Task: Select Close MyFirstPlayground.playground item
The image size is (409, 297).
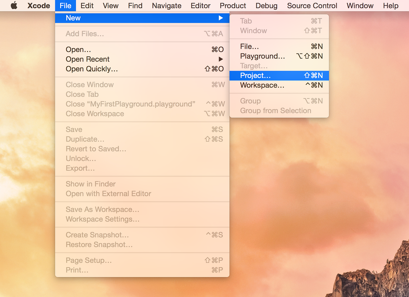Action: pos(142,104)
